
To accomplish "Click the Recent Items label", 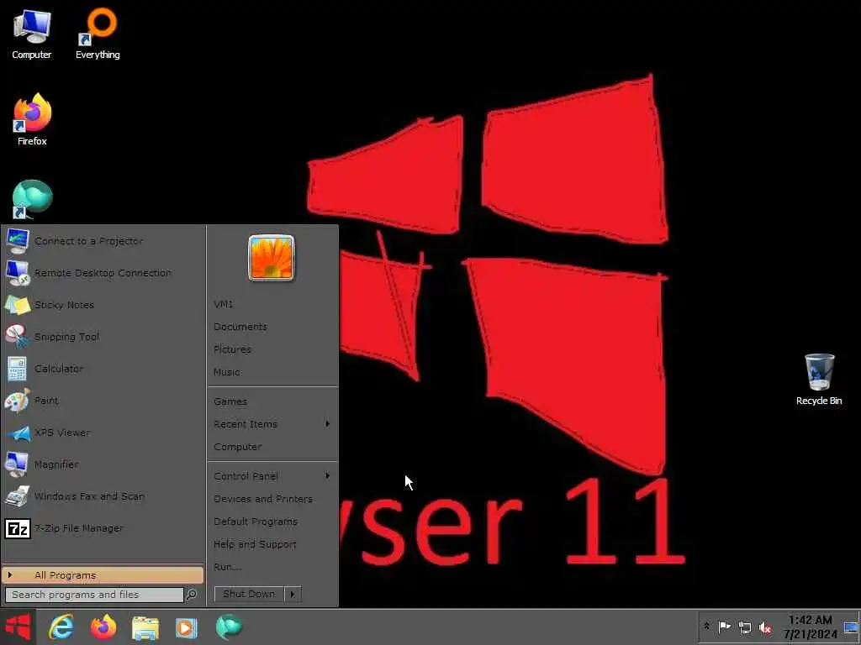I will (246, 424).
